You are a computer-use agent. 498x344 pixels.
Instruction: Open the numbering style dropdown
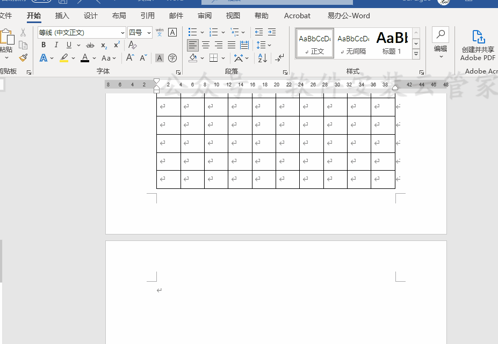click(x=223, y=32)
